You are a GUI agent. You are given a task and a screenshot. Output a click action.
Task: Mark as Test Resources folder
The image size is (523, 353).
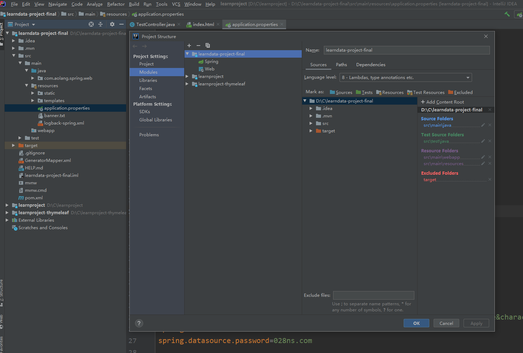426,92
